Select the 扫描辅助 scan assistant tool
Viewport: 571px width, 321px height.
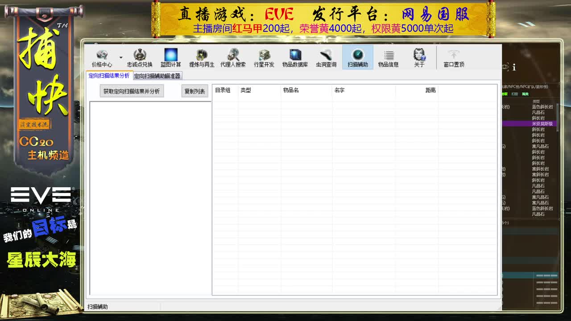pyautogui.click(x=358, y=58)
